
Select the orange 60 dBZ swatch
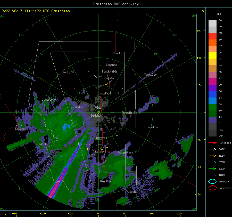tap(212, 43)
